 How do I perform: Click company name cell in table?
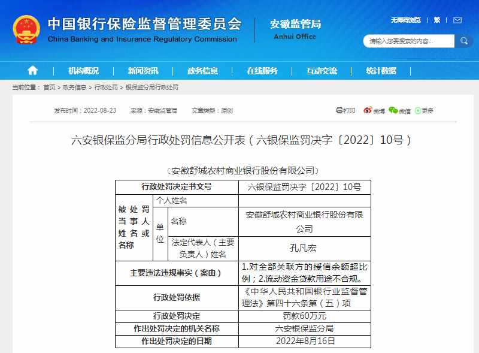pyautogui.click(x=305, y=222)
